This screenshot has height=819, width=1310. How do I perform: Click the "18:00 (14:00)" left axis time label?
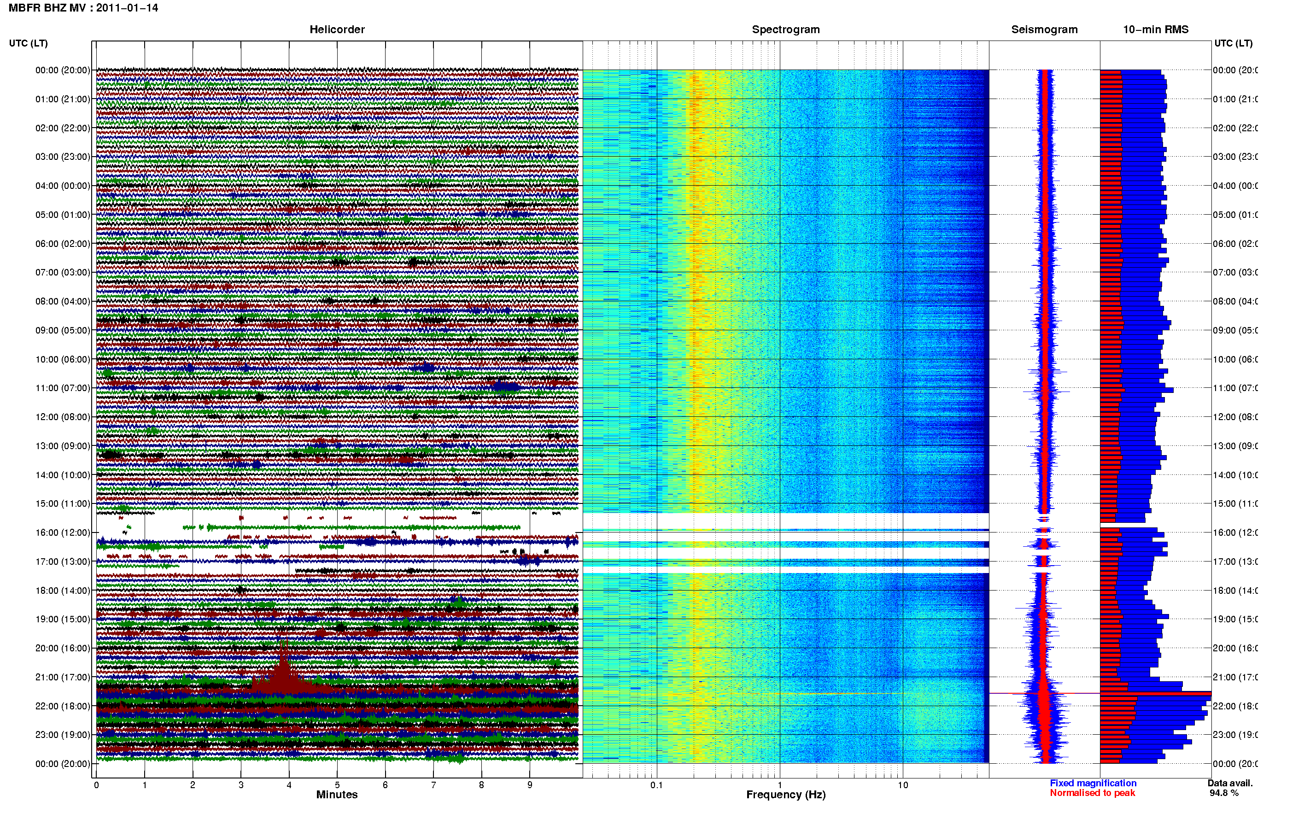click(63, 591)
